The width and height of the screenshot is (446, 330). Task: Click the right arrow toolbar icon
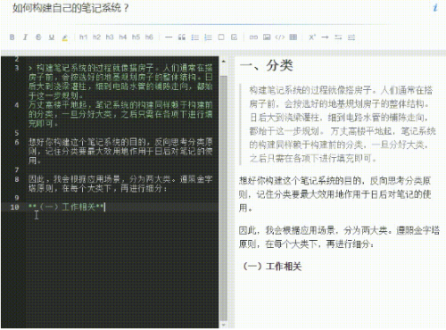pos(325,37)
